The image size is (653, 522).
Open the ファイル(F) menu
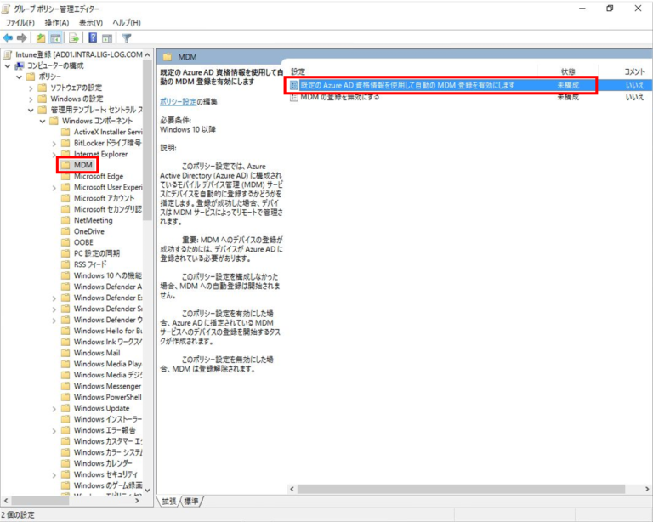click(20, 22)
